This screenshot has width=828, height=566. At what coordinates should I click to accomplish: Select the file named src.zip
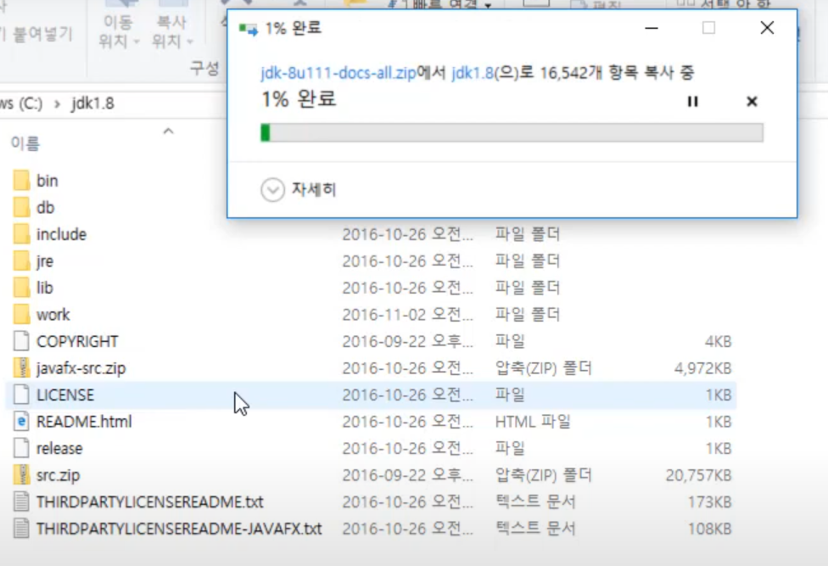point(58,475)
